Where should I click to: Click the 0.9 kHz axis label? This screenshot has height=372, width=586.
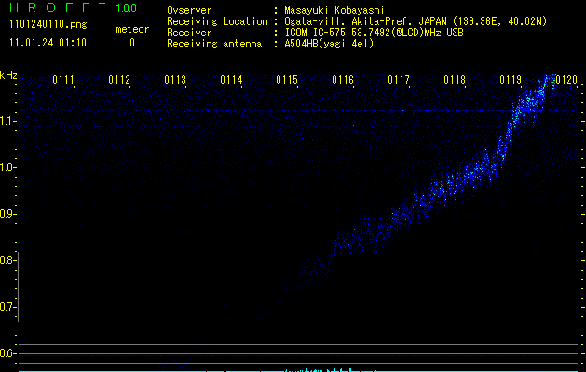(x=7, y=214)
